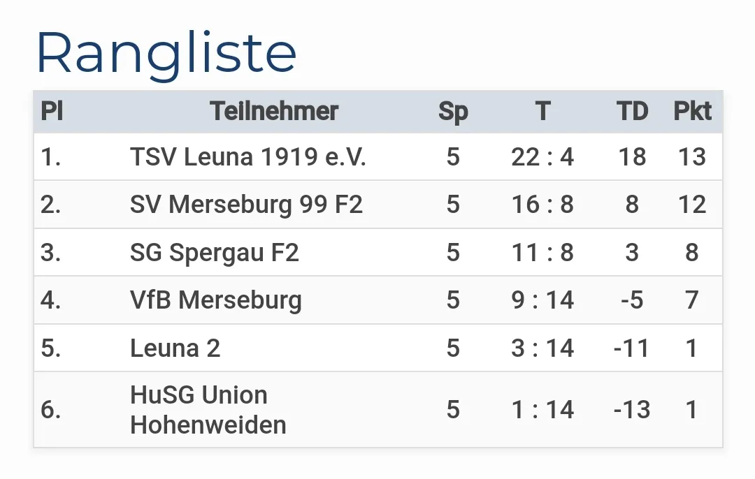Select SG Spergau F2 team name
Image resolution: width=755 pixels, height=479 pixels.
pyautogui.click(x=215, y=252)
